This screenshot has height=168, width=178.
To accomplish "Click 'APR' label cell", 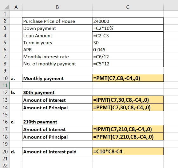I will pyautogui.click(x=57, y=49).
